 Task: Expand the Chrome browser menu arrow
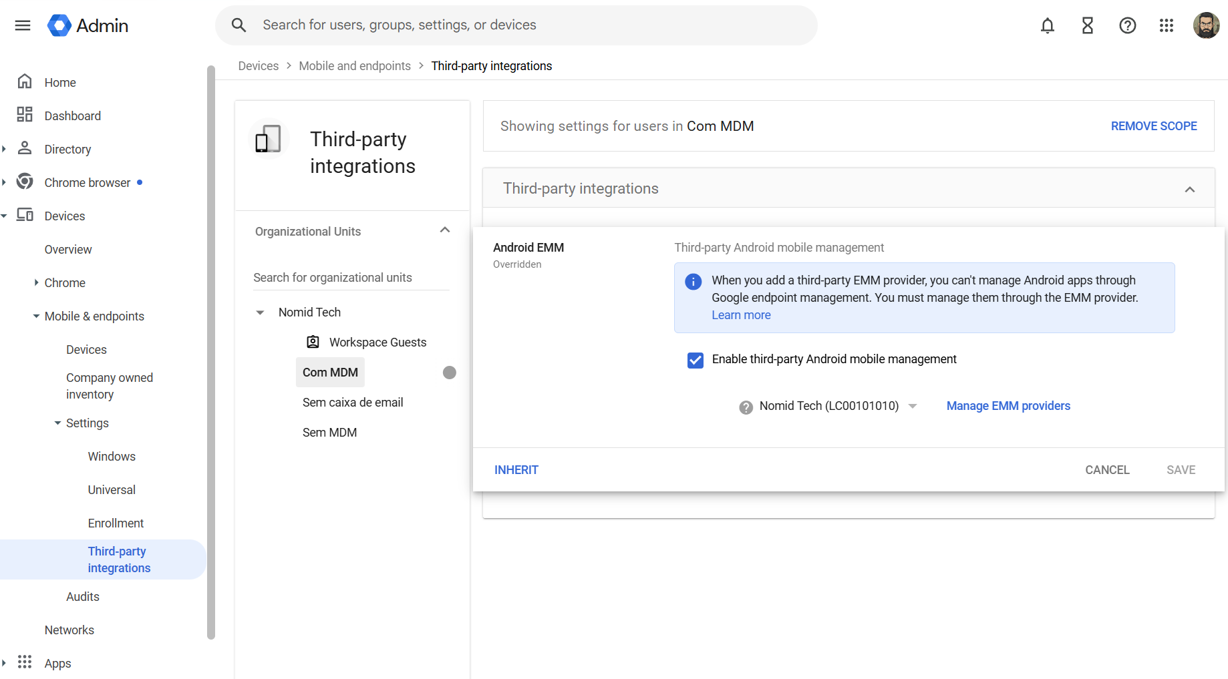4,182
